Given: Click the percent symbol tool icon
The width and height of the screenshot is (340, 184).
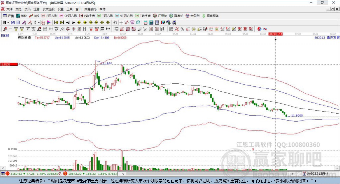Looking at the screenshot, I should tap(182, 29).
